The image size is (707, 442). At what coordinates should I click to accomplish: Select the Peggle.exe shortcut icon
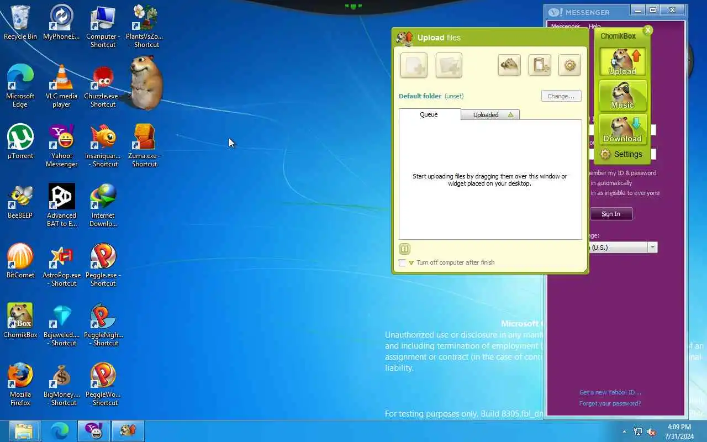103,265
